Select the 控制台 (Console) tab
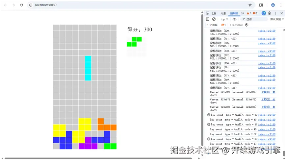 [234, 13]
